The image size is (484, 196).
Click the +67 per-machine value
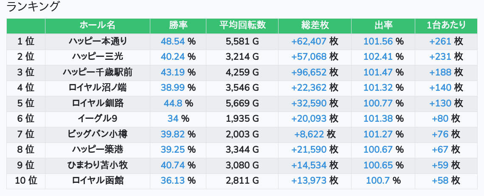click(440, 150)
